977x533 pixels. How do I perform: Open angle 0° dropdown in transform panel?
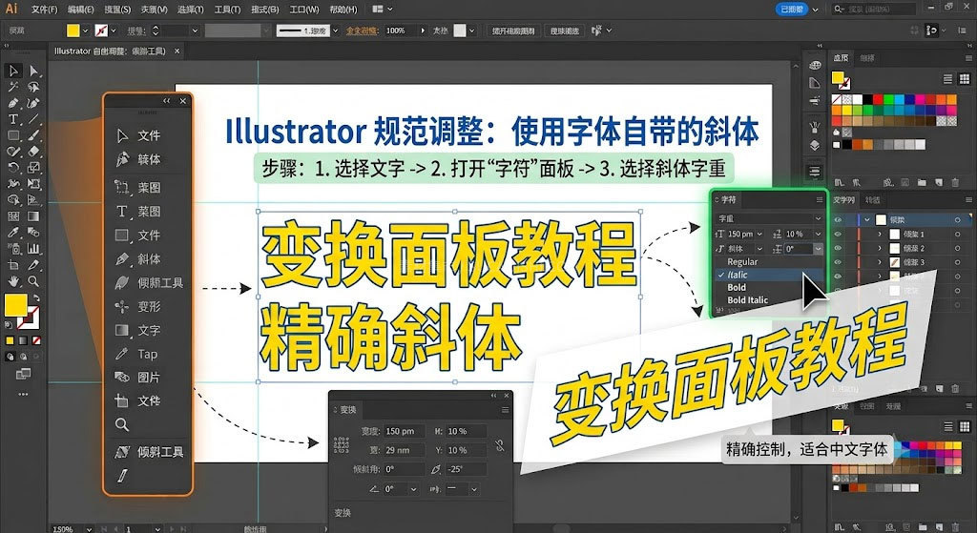click(412, 489)
